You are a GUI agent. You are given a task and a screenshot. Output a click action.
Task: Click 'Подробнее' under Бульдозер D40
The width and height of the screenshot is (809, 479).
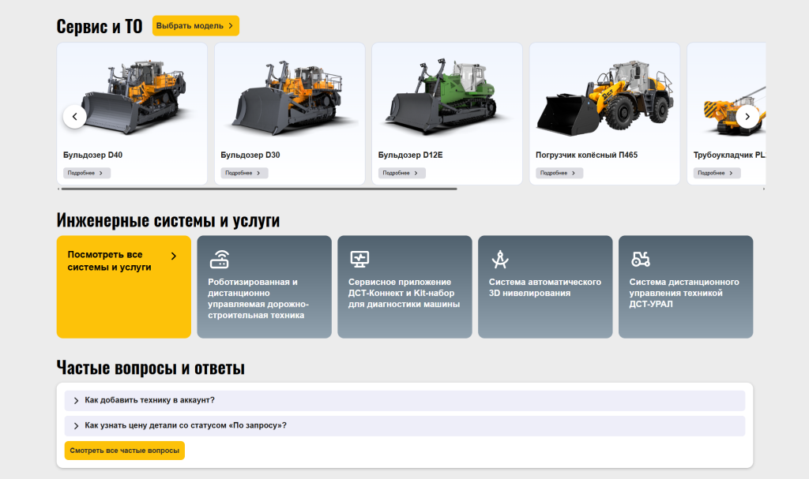(87, 174)
